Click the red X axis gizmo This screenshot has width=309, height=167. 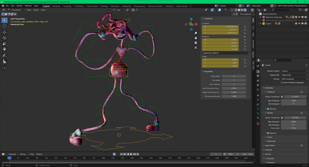coord(196,24)
